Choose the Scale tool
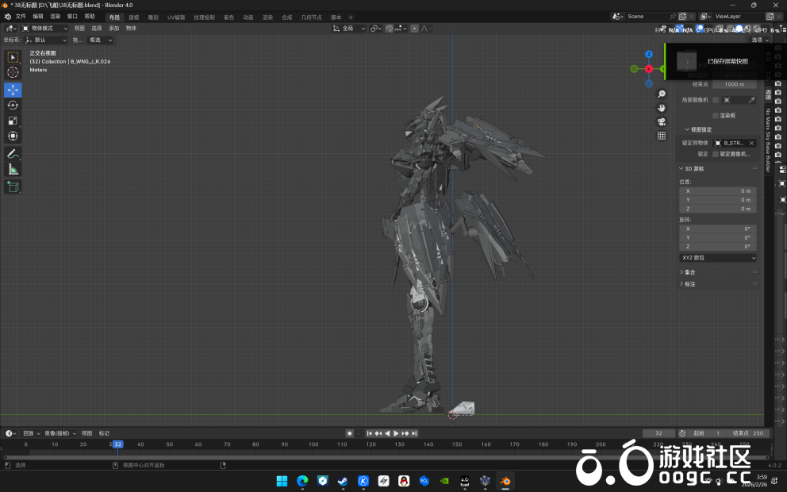 click(13, 121)
